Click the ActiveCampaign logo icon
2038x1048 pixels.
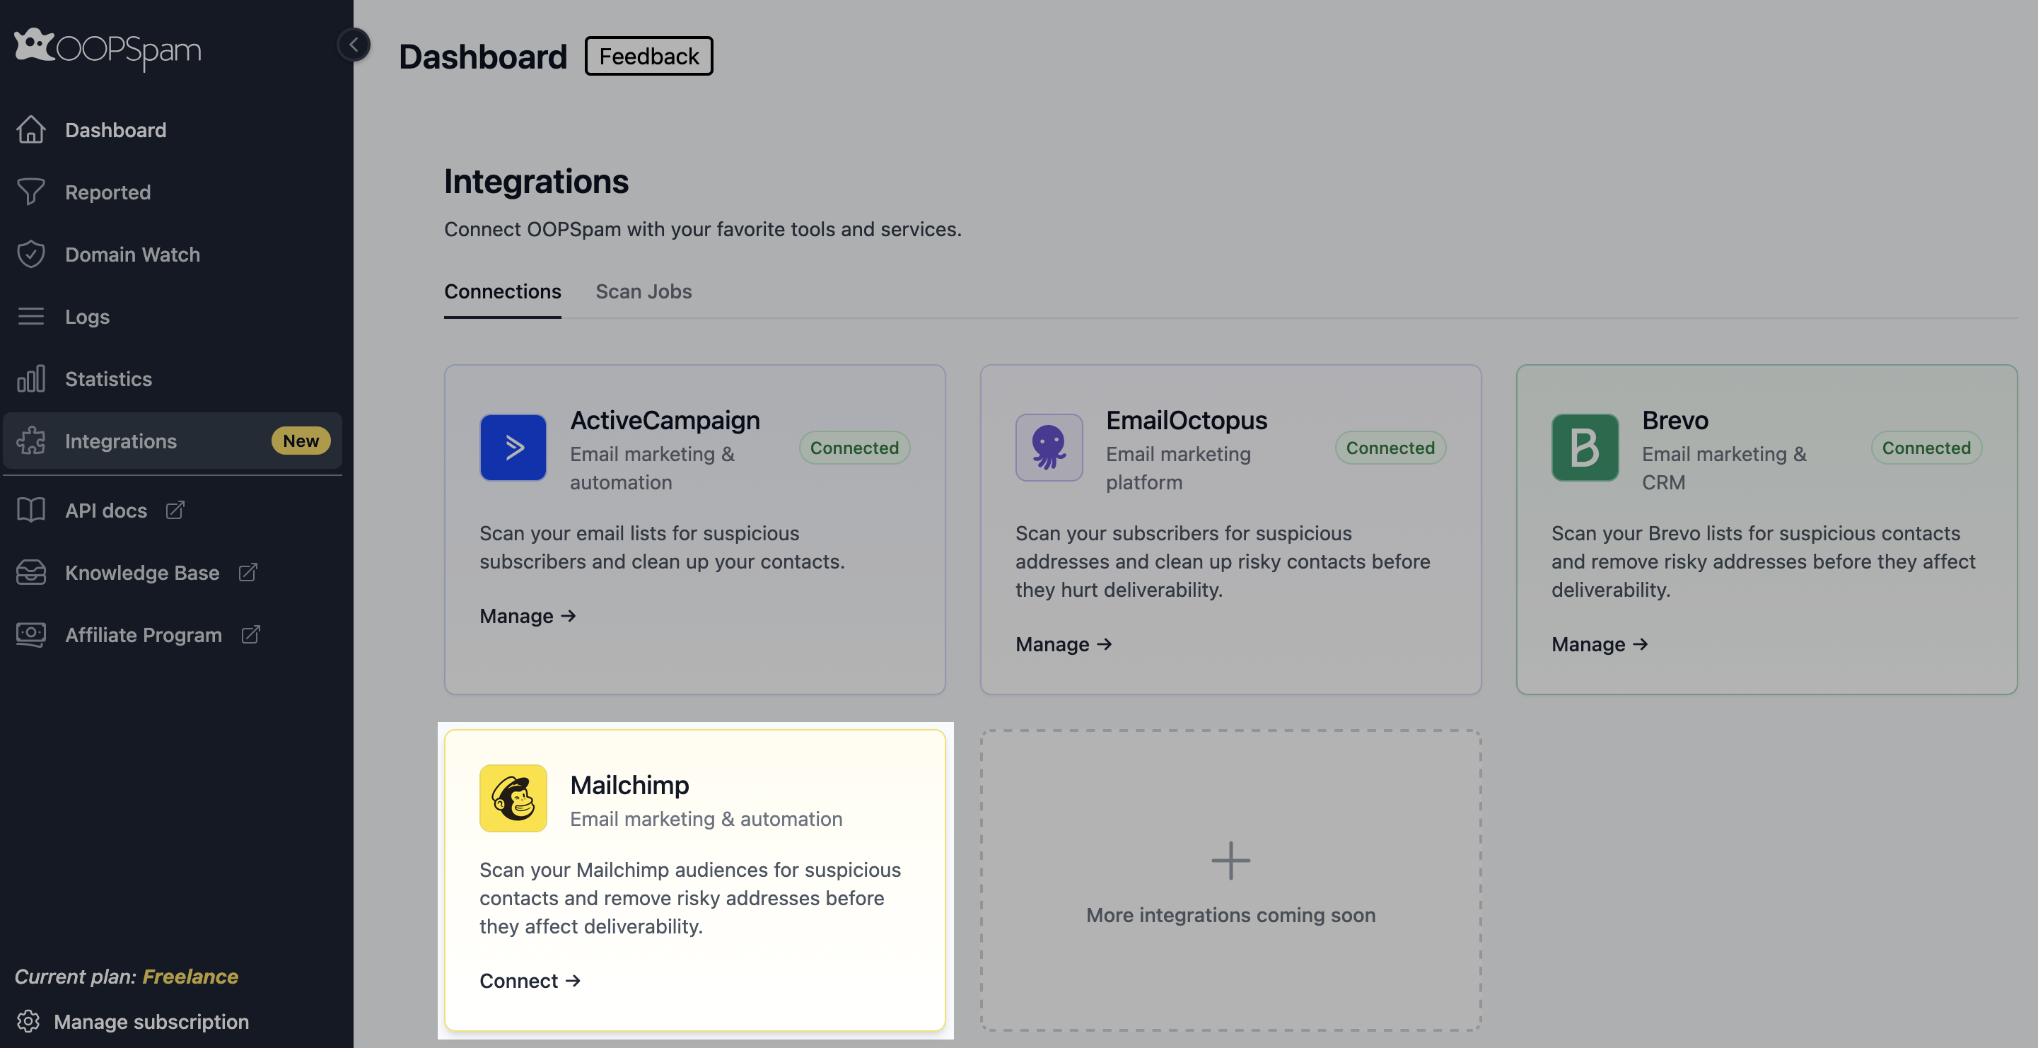pos(513,448)
